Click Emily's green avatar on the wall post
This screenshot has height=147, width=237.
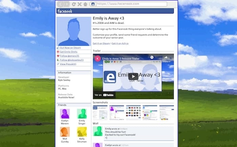point(98,131)
